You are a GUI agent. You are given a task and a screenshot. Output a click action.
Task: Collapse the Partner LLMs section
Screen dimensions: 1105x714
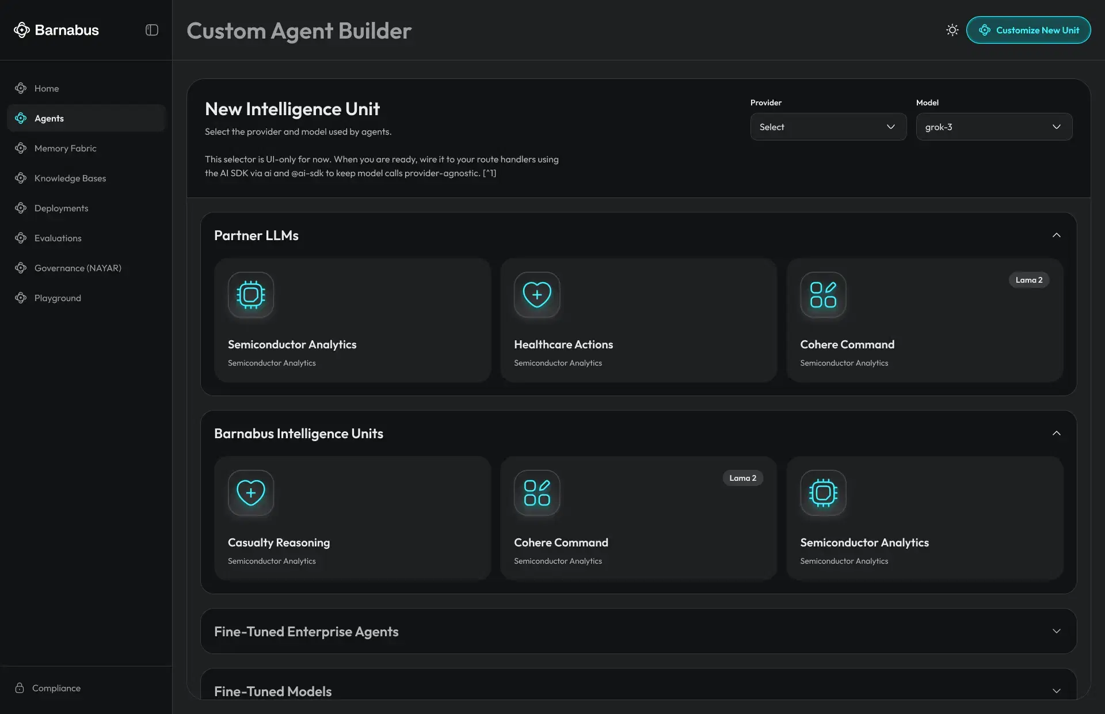coord(1056,235)
